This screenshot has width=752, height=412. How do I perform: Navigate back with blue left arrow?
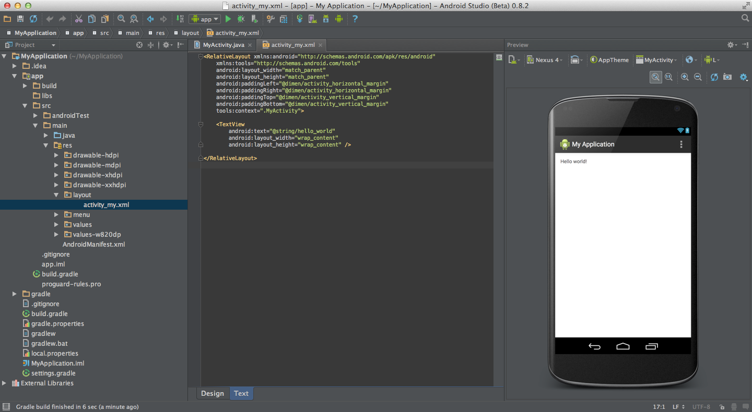[x=150, y=19]
